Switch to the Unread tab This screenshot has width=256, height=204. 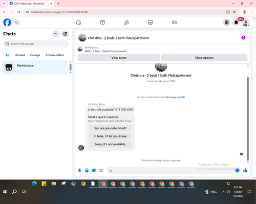point(19,55)
